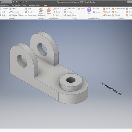132x132 pixels.
Task: Select the Point work feature
Action: click(57, 12)
